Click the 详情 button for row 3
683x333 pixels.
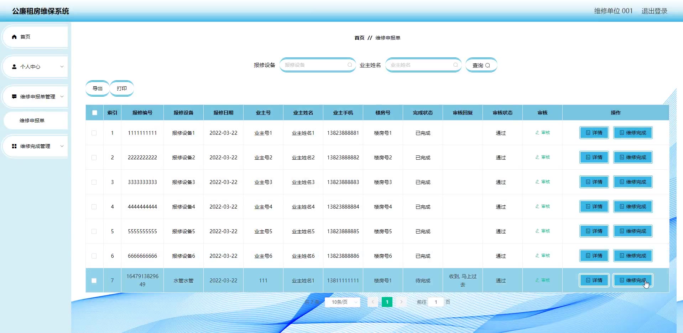(x=594, y=182)
